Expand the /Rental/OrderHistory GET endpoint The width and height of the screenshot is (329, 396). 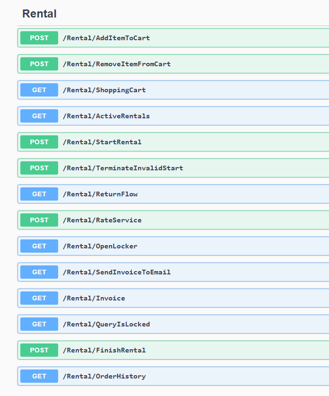coord(104,376)
